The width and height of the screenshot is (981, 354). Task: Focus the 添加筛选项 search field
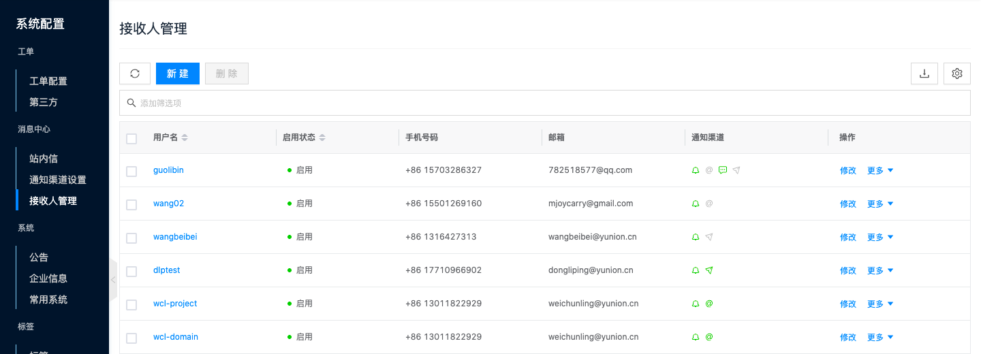pos(545,103)
